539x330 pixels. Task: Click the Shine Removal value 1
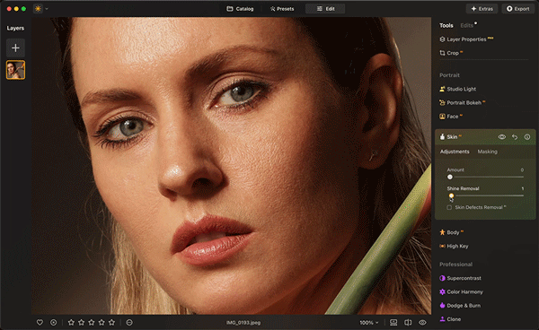pos(523,188)
